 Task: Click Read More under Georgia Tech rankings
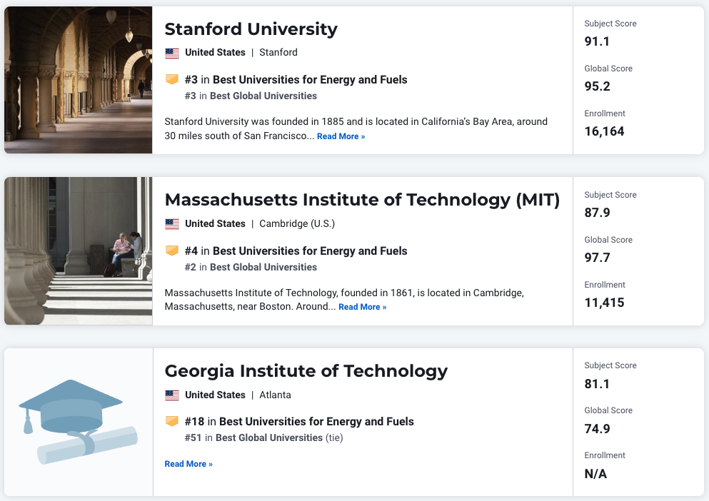(x=188, y=464)
